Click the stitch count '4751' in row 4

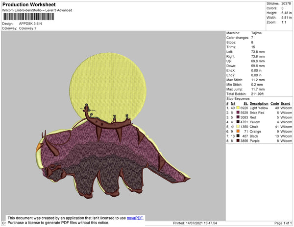pyautogui.click(x=244, y=122)
